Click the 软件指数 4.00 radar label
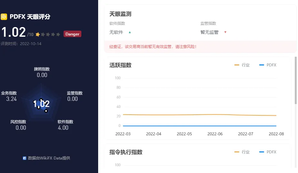This screenshot has width=298, height=173. tap(65, 125)
